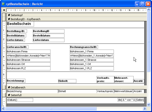Click the Bezeichnung field in Detailbereich

pyautogui.click(x=32, y=91)
